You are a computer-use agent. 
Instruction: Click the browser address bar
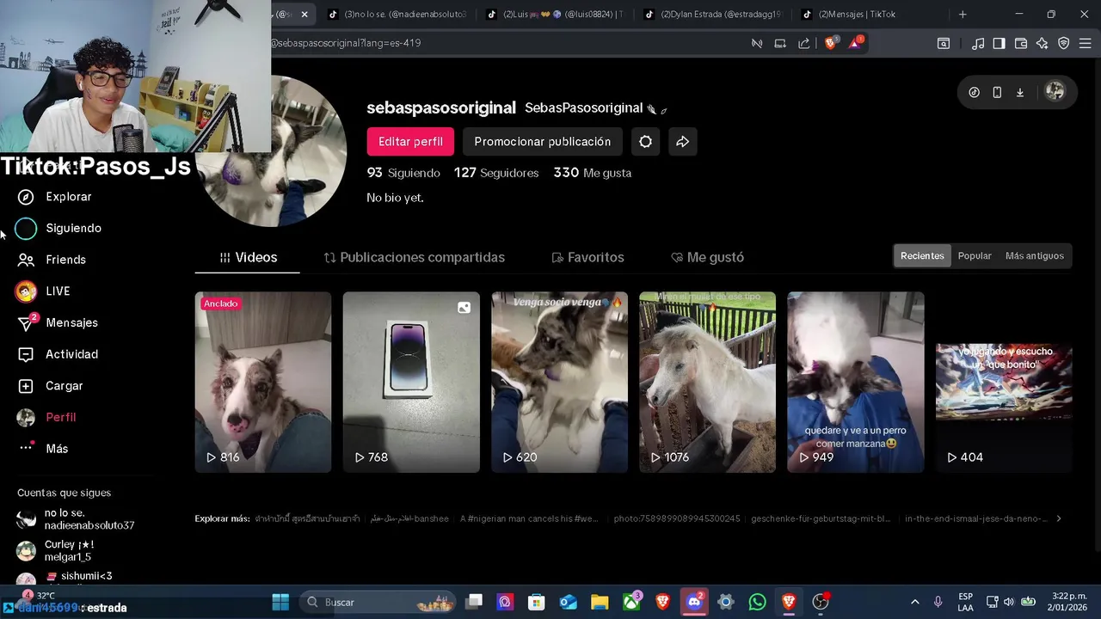click(507, 43)
